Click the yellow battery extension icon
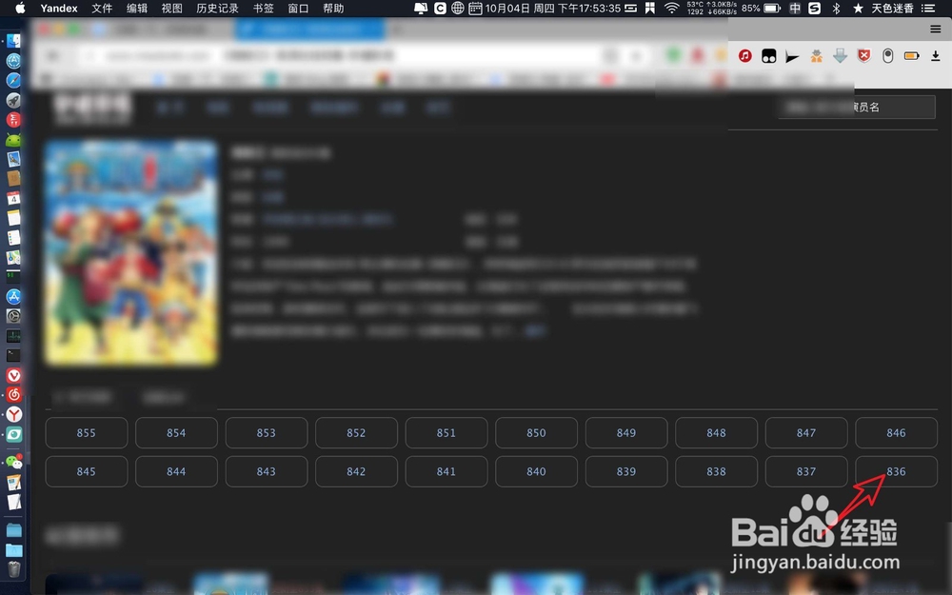Viewport: 952px width, 595px height. coord(911,56)
